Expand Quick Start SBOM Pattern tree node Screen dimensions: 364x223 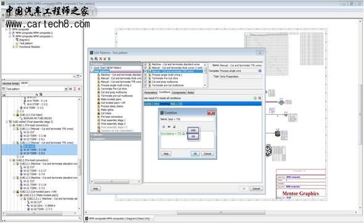92,68
